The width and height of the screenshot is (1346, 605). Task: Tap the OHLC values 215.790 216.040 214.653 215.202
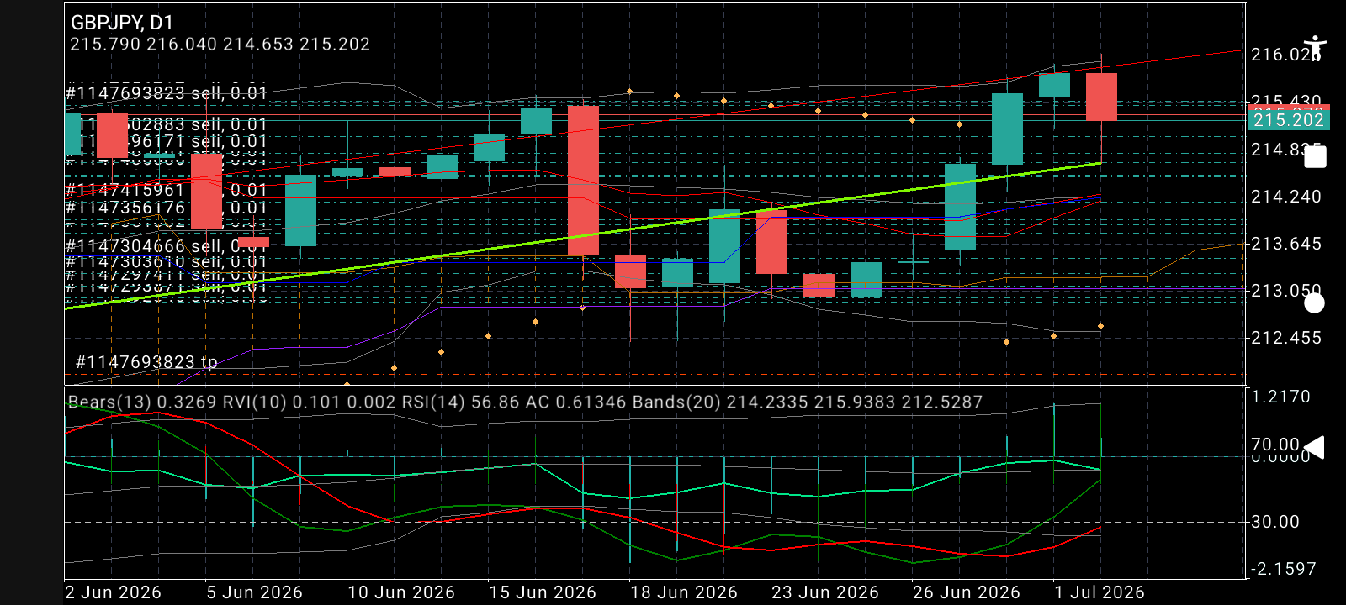220,44
